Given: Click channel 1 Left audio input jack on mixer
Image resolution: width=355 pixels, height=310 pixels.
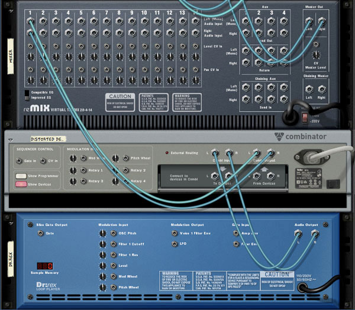Looking at the screenshot, I should click(x=30, y=21).
